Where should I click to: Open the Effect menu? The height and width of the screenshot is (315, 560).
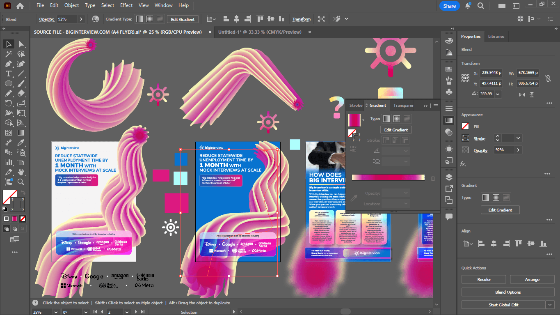click(126, 5)
